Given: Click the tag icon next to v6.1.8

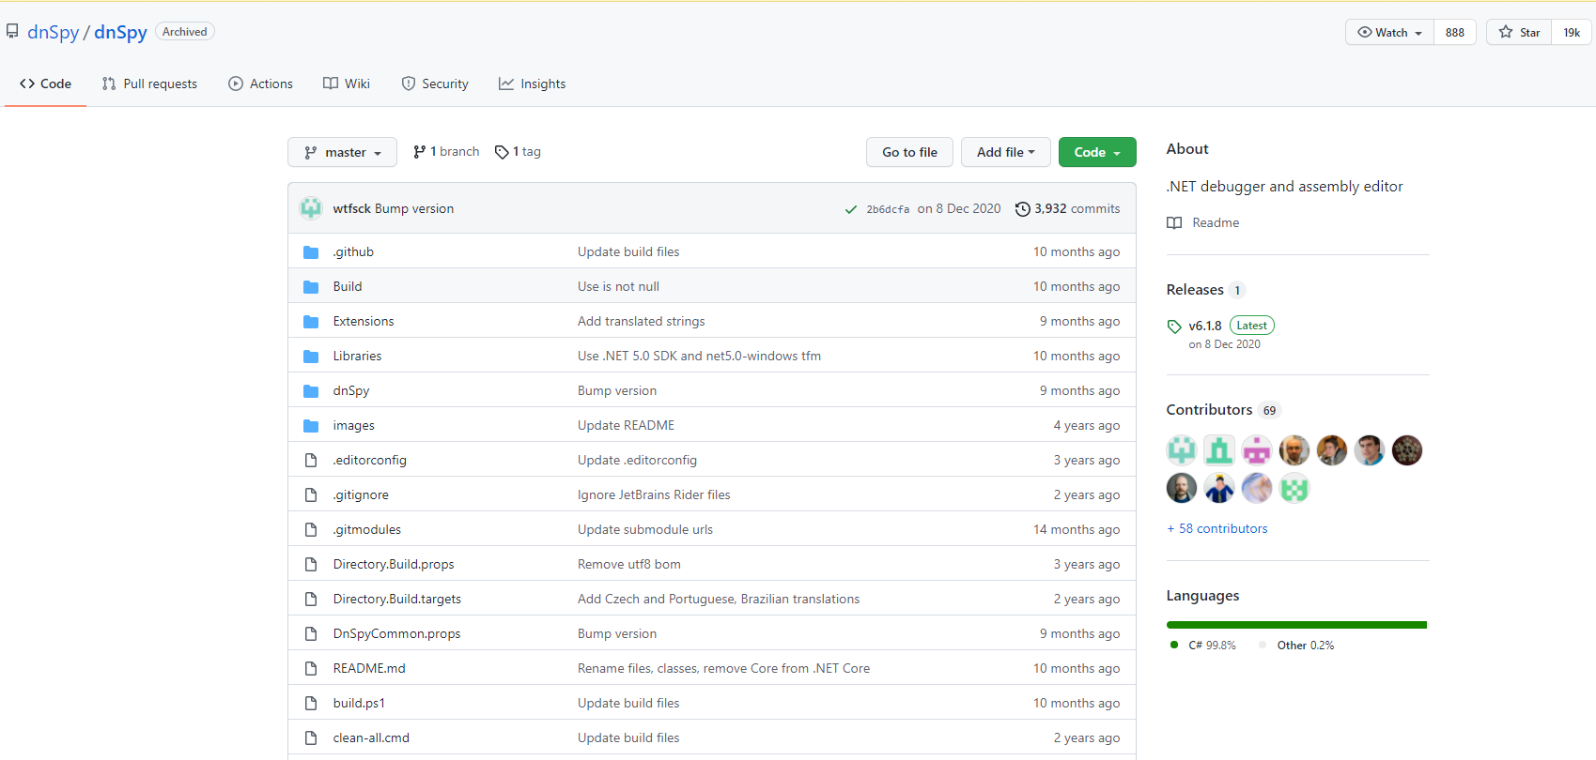Looking at the screenshot, I should point(1174,327).
